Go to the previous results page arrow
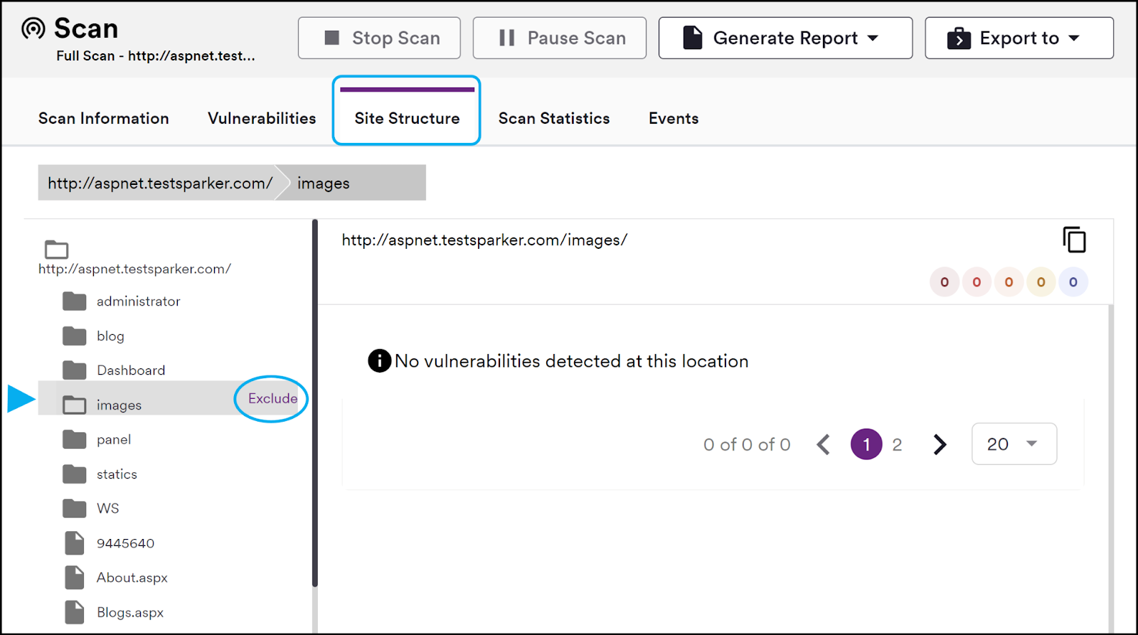1138x635 pixels. click(x=824, y=444)
